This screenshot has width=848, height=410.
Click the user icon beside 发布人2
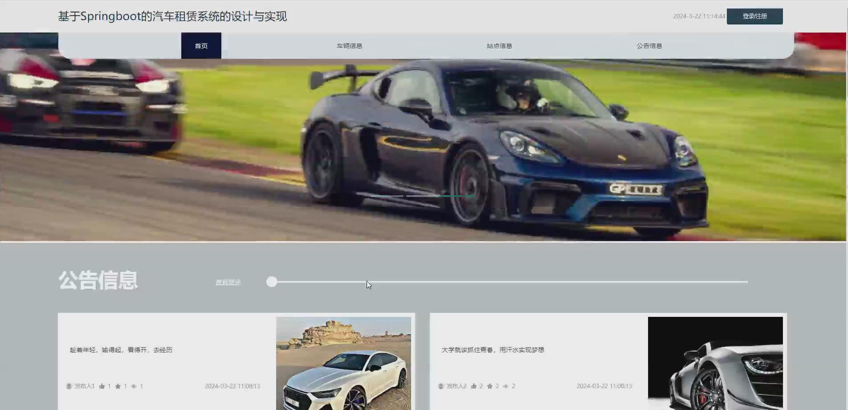click(440, 386)
